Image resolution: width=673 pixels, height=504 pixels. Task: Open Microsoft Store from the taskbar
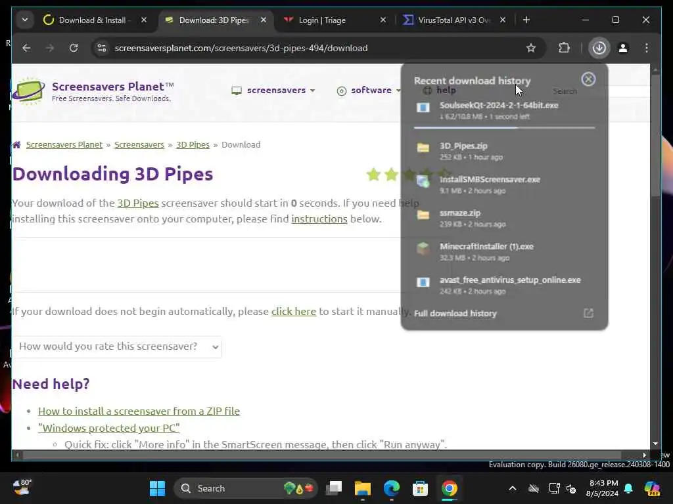coord(420,488)
